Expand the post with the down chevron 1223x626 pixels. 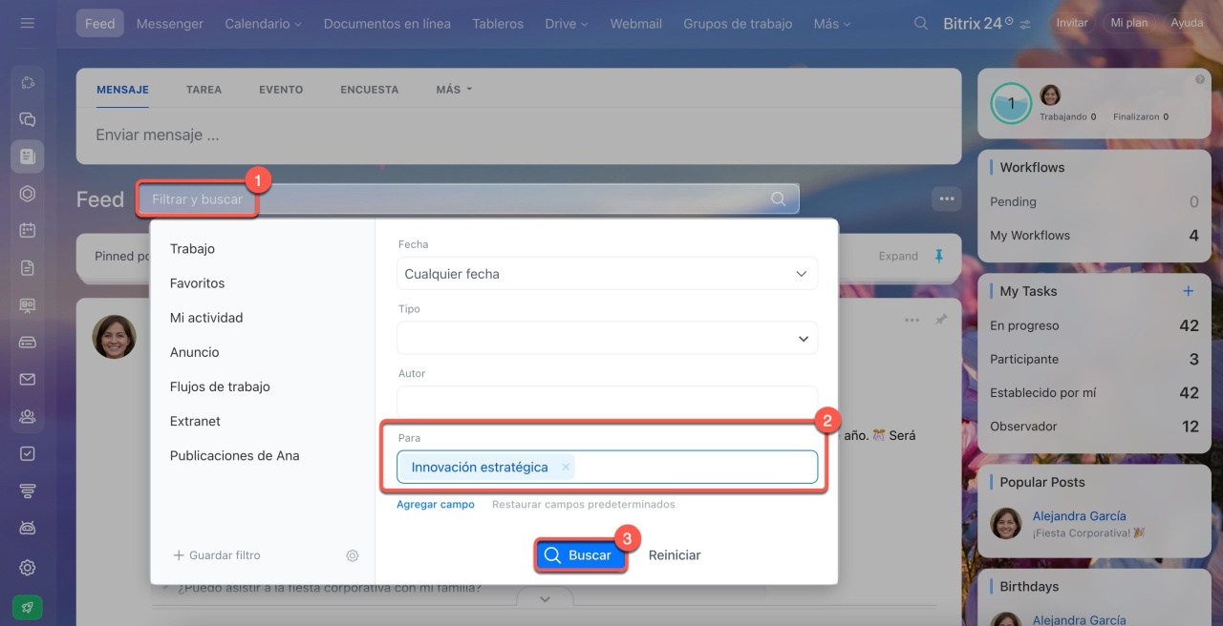pyautogui.click(x=545, y=598)
